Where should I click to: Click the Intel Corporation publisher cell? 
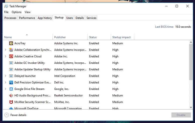[x=65, y=76]
